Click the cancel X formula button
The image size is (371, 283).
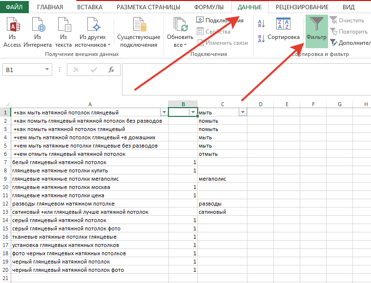point(76,70)
